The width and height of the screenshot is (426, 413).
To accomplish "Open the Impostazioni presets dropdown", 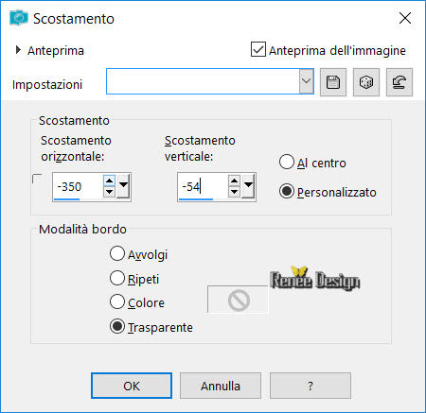I will (x=306, y=81).
